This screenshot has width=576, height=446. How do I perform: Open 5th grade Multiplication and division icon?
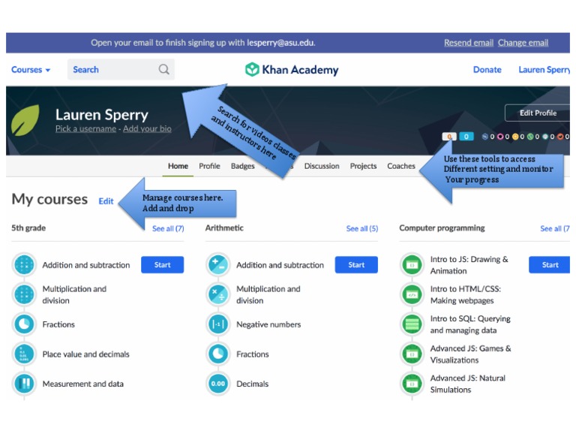(x=24, y=294)
